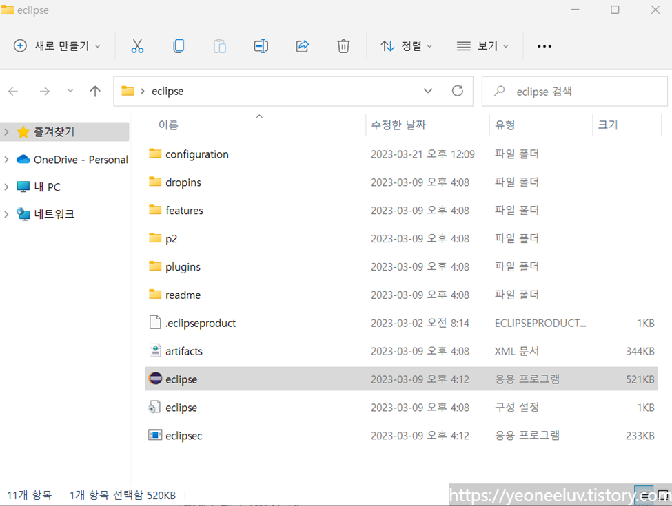Open the three-dot See more menu
This screenshot has width=672, height=506.
(x=544, y=46)
